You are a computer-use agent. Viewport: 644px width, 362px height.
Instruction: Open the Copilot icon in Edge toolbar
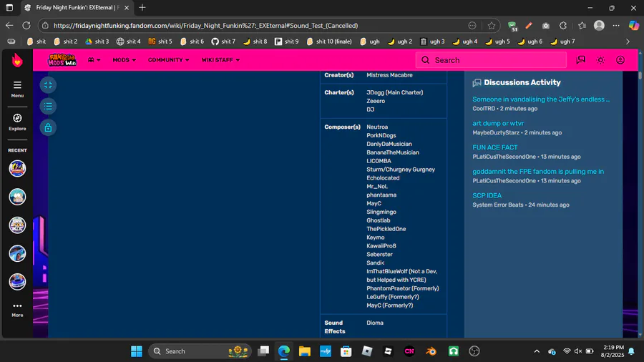click(x=633, y=26)
